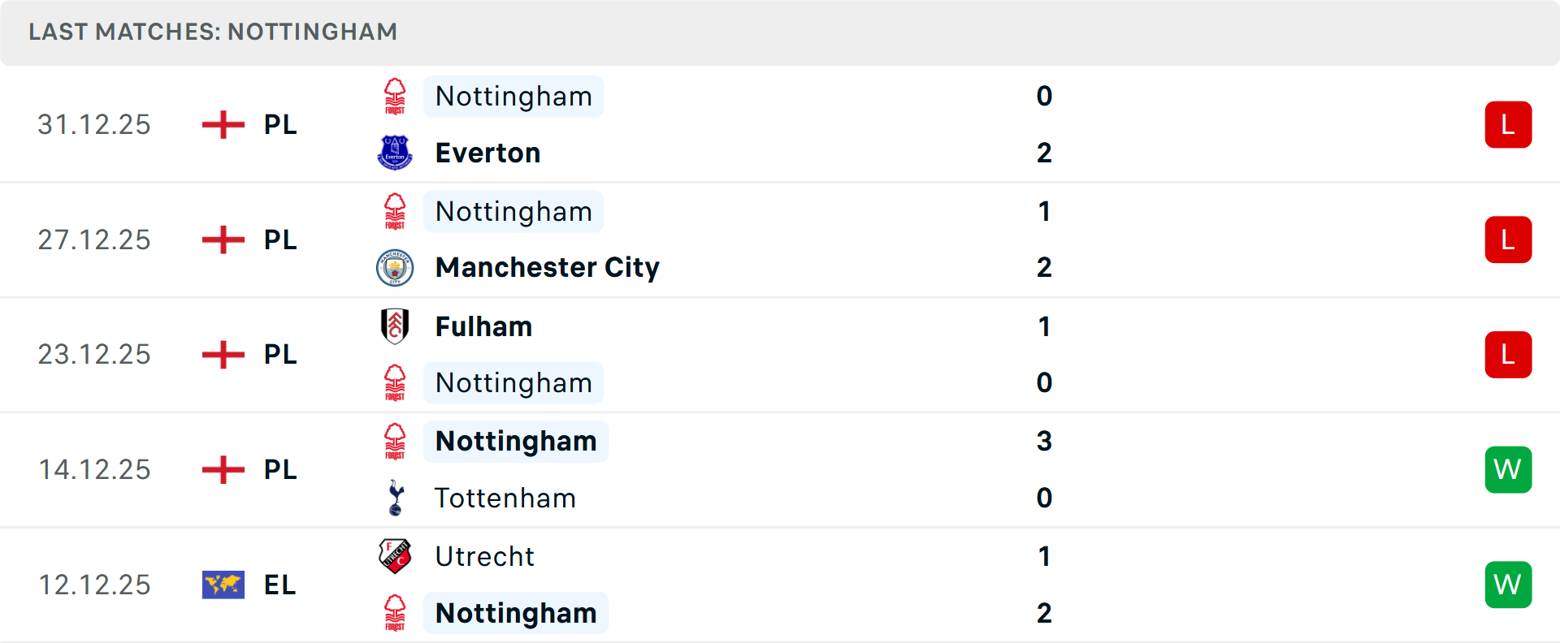The width and height of the screenshot is (1560, 643).
Task: Click the Everton club crest icon
Action: [x=395, y=153]
